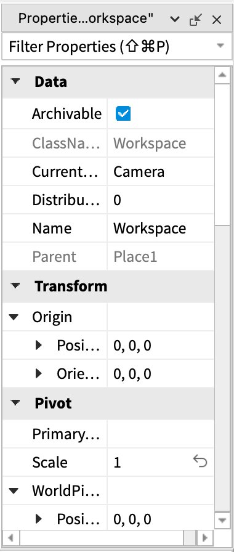Collapse the Origin property group
The image size is (234, 552).
(14, 317)
